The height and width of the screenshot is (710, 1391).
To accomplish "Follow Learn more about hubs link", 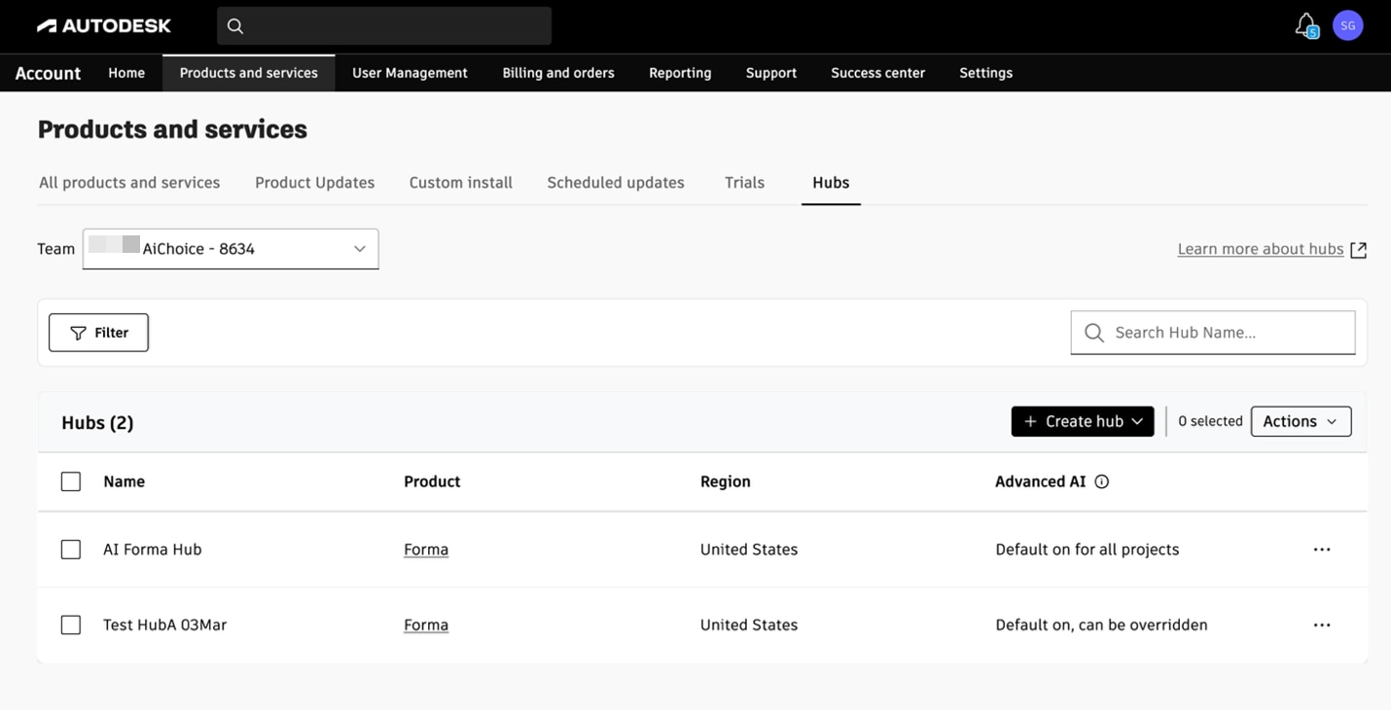I will (x=1261, y=249).
